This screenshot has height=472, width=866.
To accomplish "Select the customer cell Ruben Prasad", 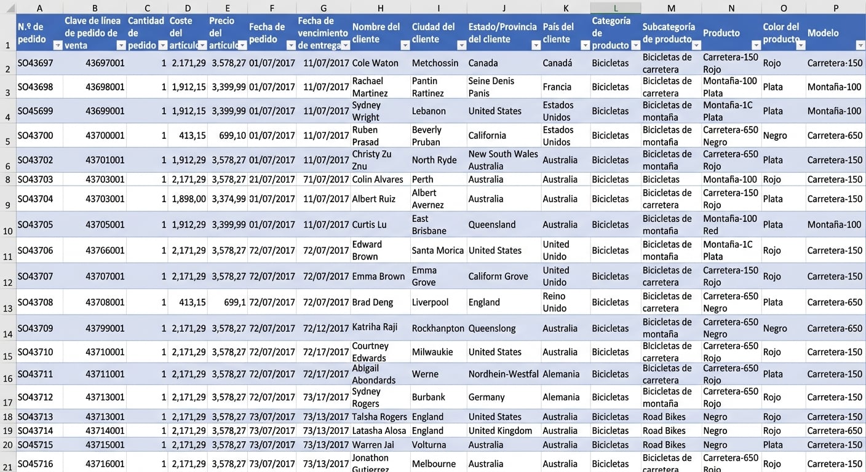I will (x=380, y=135).
